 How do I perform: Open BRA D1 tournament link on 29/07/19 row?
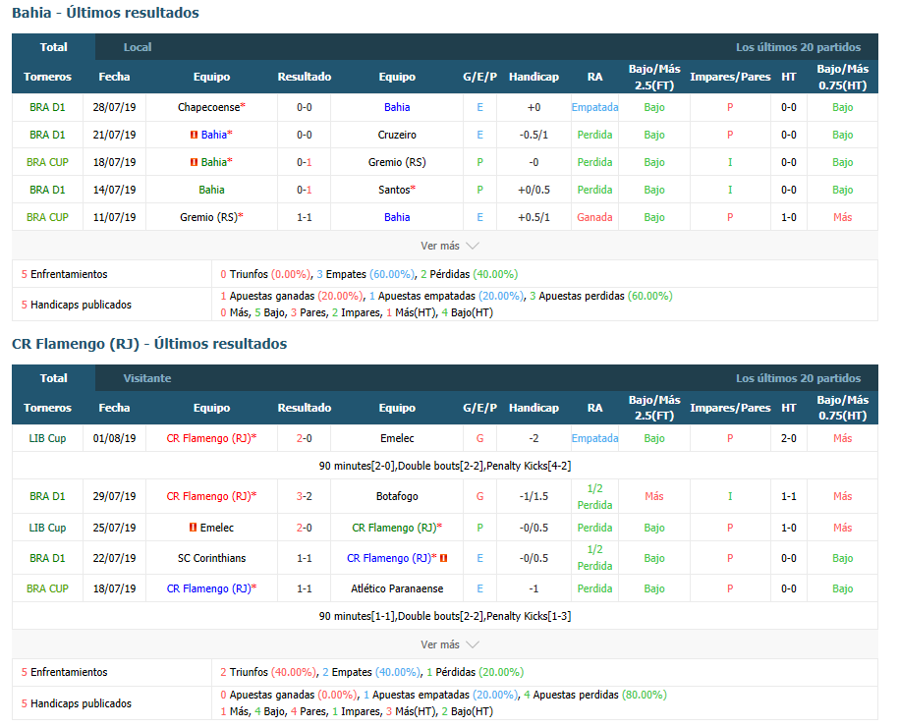pyautogui.click(x=47, y=496)
